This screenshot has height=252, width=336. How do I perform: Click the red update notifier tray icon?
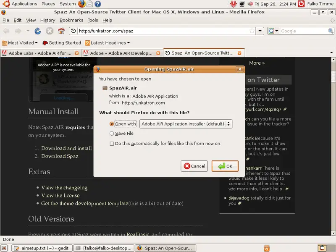click(x=234, y=4)
